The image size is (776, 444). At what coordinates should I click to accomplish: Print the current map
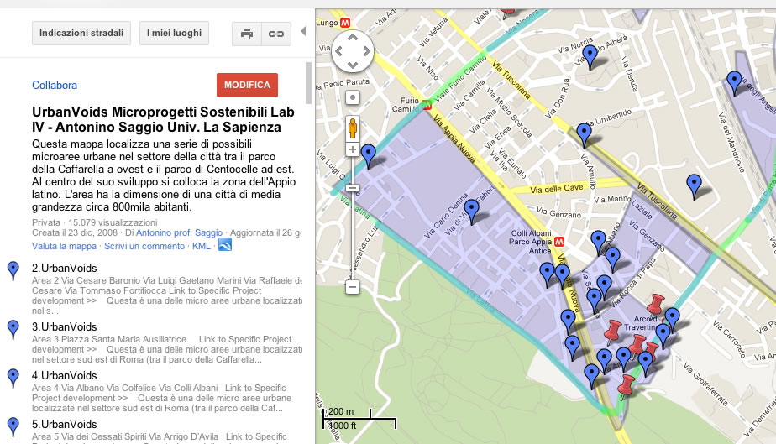(246, 34)
